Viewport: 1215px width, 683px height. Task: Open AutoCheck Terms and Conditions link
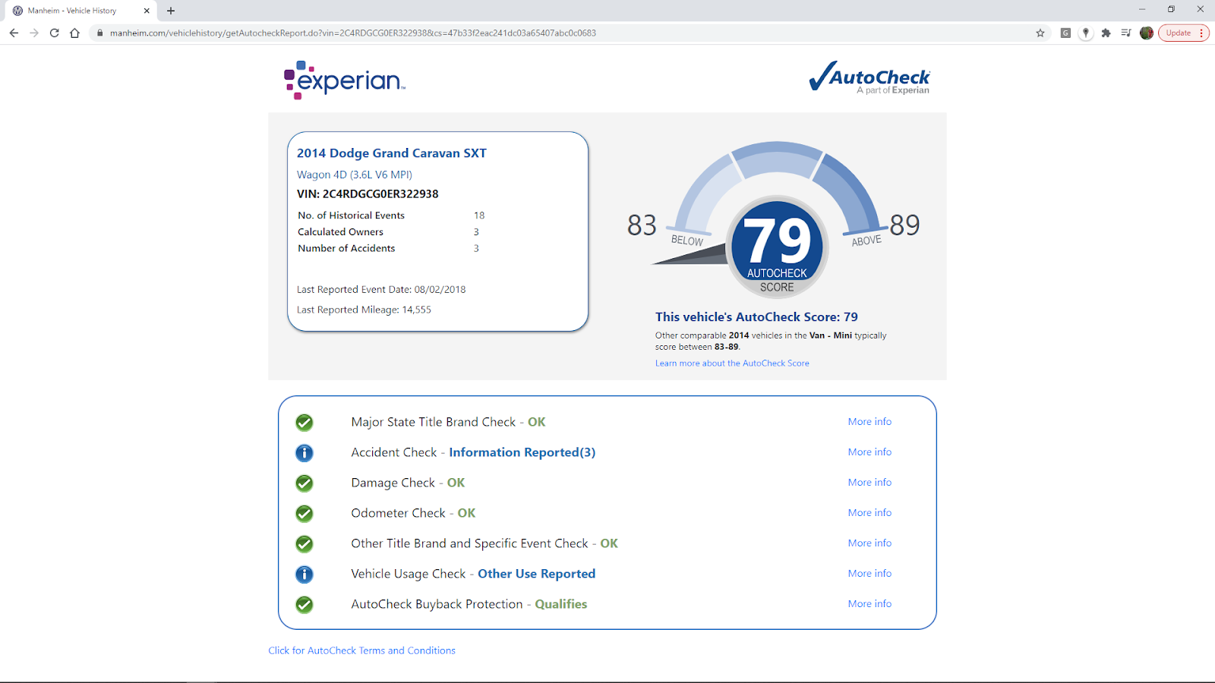pos(361,650)
